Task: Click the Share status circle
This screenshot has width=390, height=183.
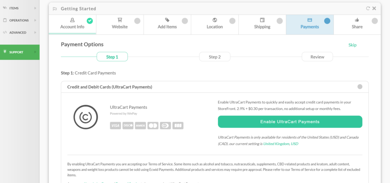Action: (x=375, y=21)
